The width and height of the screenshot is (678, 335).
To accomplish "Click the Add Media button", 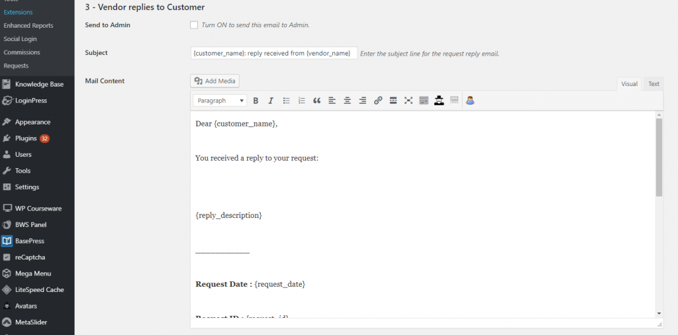I will 215,81.
